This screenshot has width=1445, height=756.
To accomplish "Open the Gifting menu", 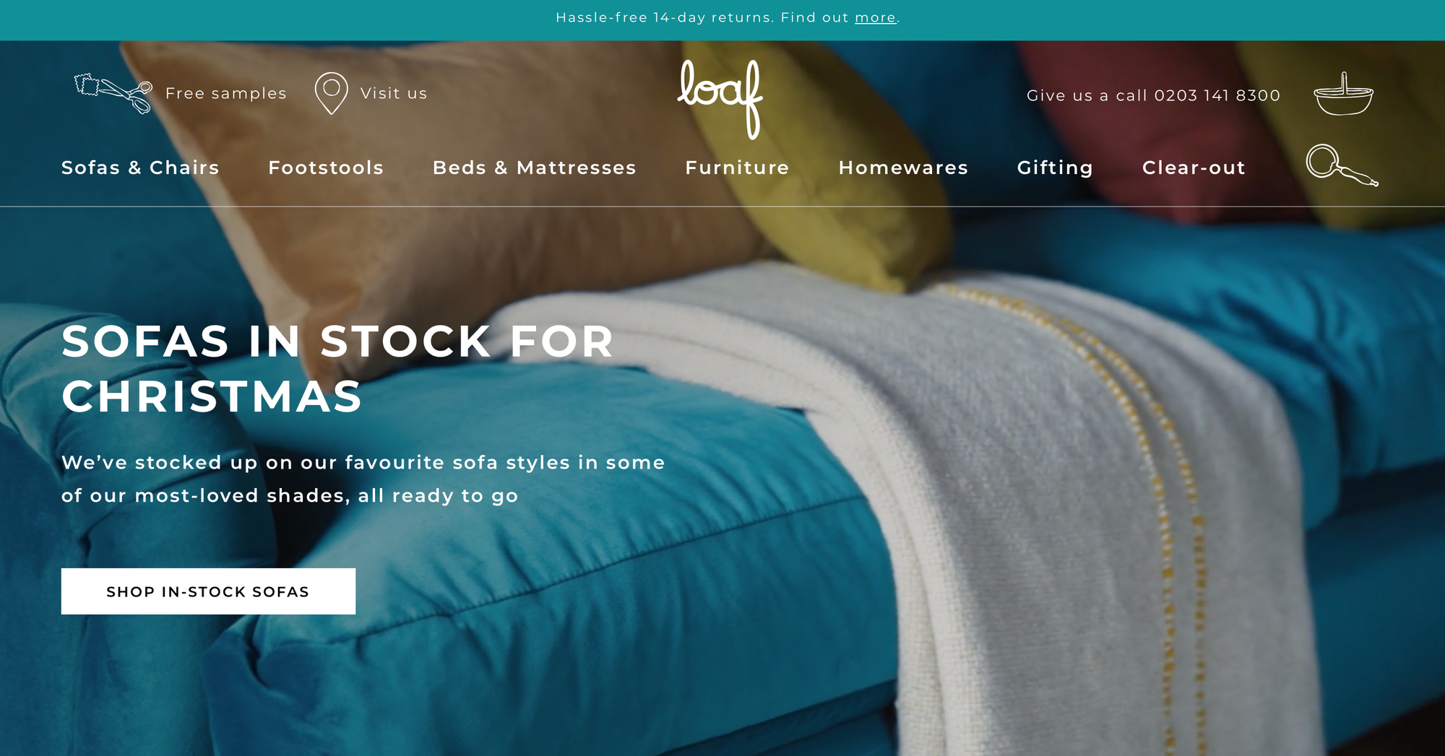I will pyautogui.click(x=1055, y=168).
